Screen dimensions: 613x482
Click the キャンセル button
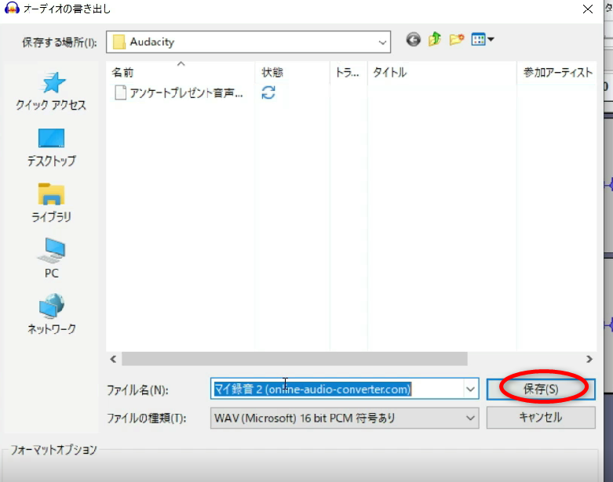pos(541,418)
